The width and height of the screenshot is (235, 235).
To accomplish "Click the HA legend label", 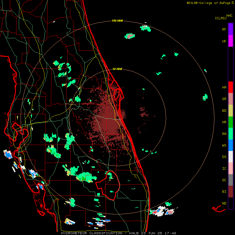I will pos(224,87).
